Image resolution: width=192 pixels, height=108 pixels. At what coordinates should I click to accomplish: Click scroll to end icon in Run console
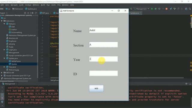click(x=2, y=98)
